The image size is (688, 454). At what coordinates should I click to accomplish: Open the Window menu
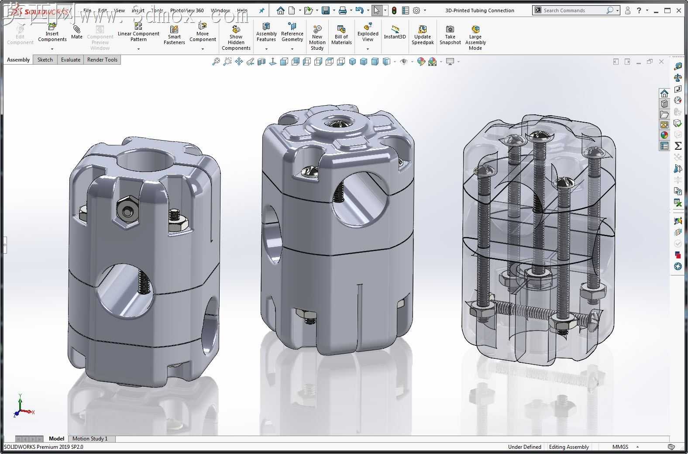pos(220,10)
